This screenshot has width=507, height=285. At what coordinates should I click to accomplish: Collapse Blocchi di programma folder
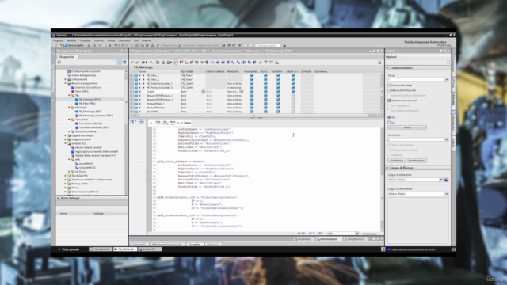click(x=65, y=83)
